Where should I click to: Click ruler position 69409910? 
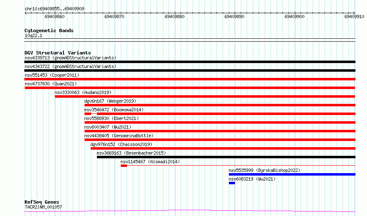coord(354,16)
